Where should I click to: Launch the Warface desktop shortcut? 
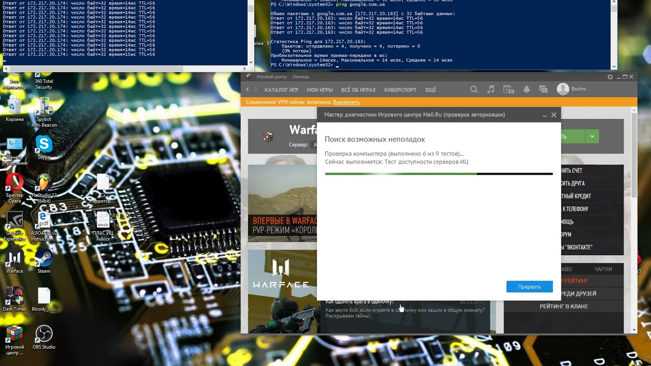(x=15, y=262)
